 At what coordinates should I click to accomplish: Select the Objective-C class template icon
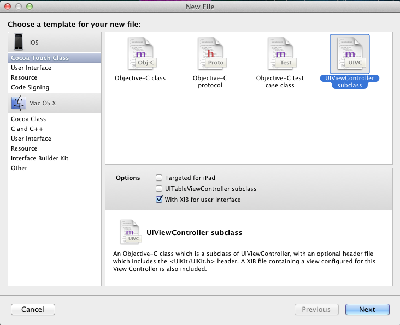(x=140, y=53)
